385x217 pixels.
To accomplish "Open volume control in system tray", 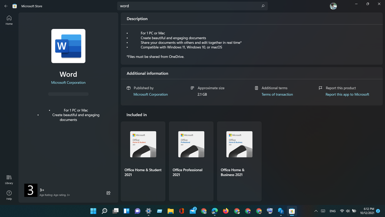I will click(348, 211).
